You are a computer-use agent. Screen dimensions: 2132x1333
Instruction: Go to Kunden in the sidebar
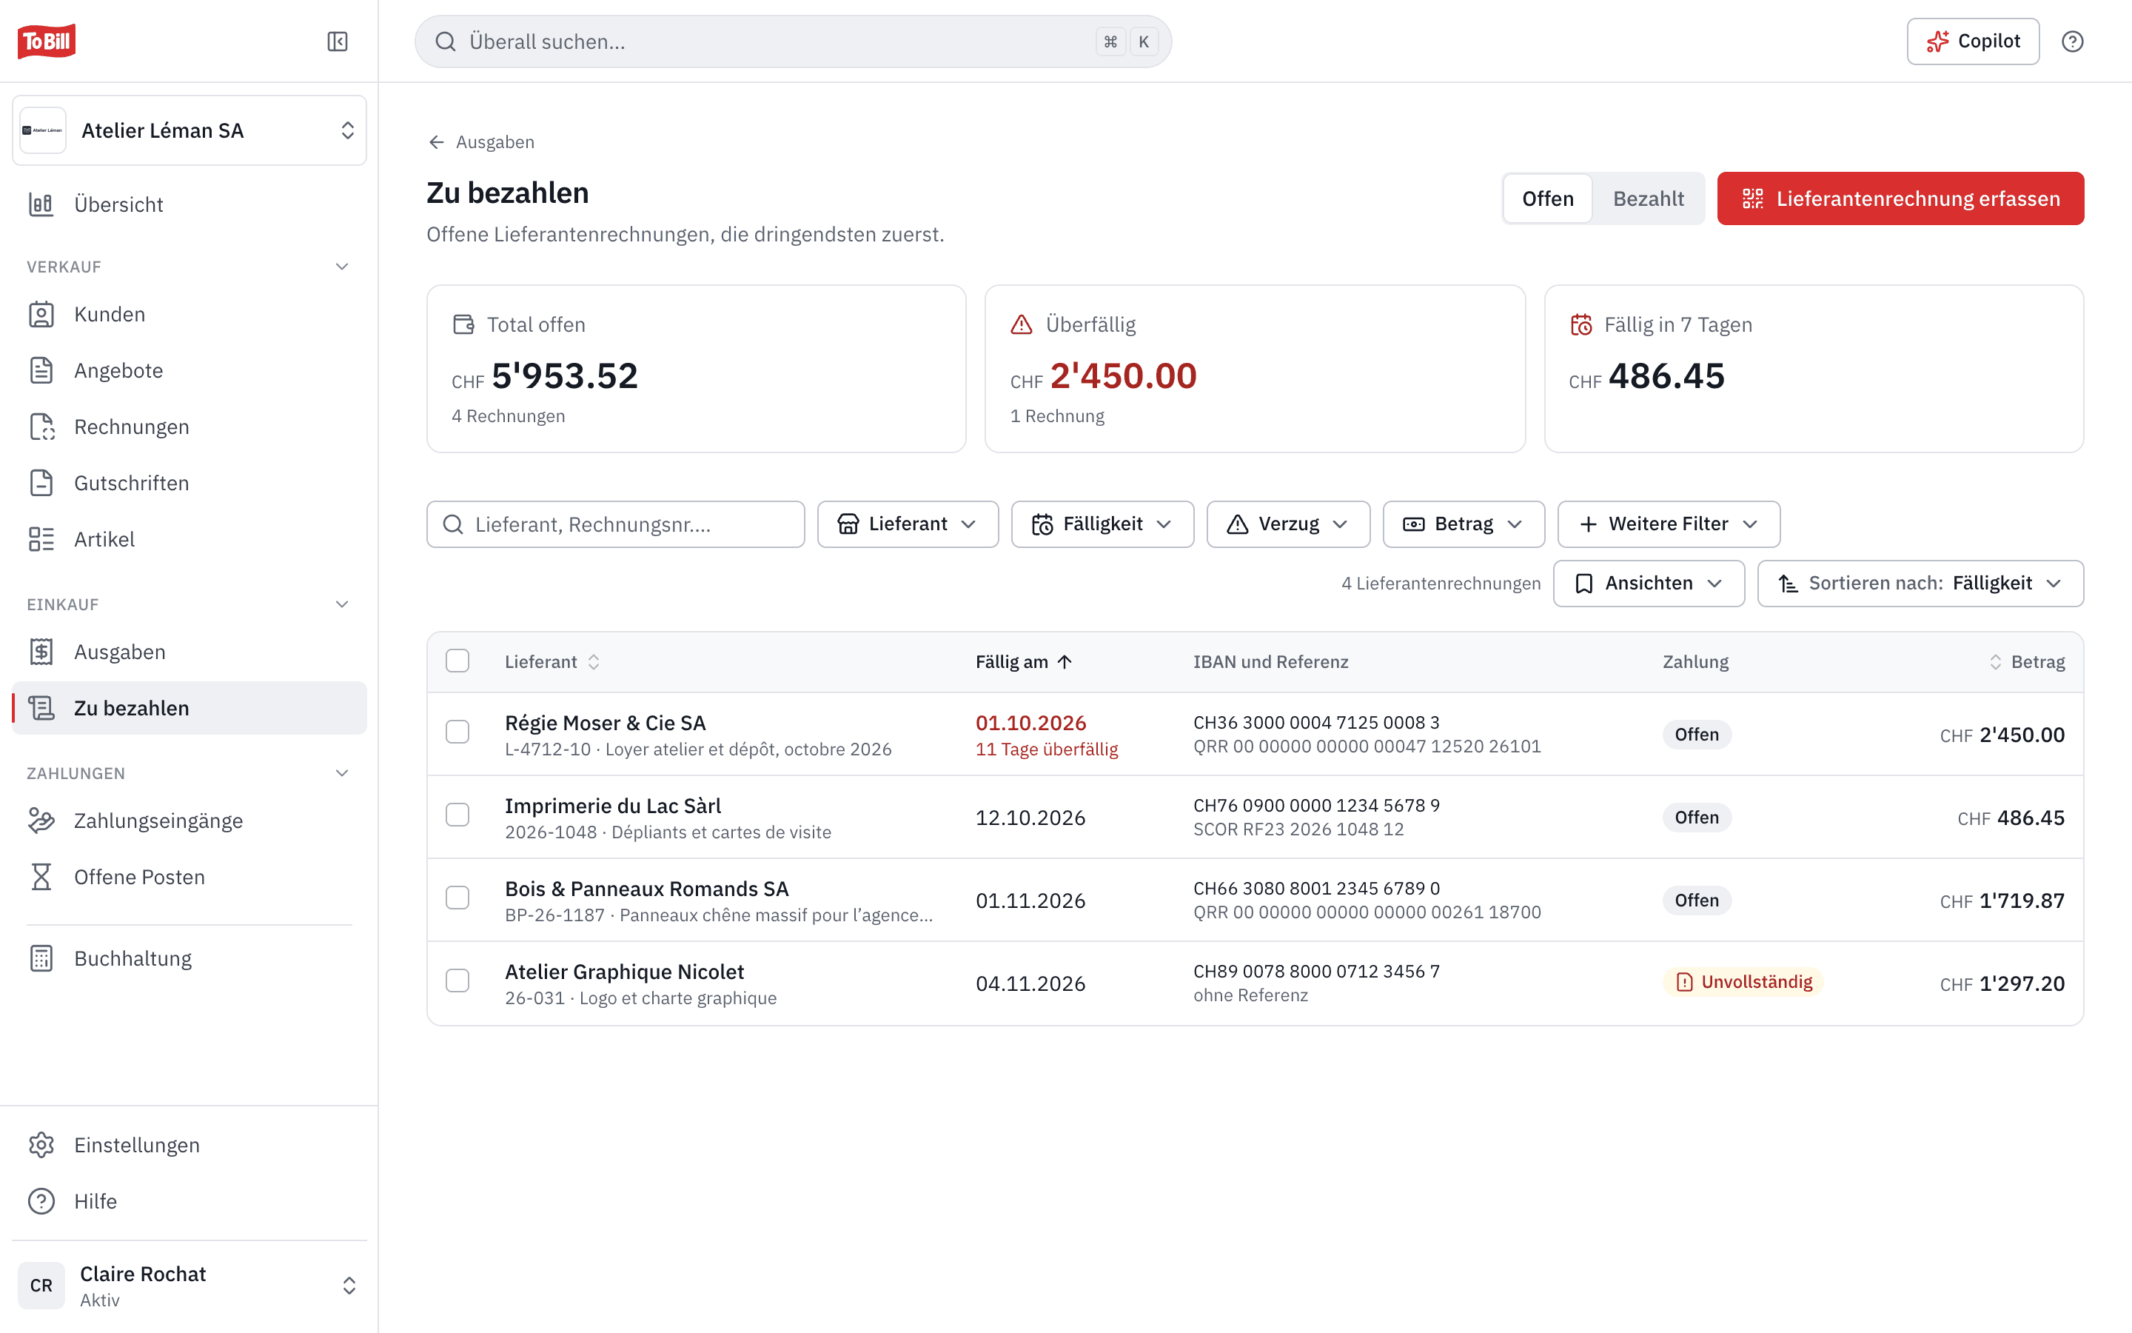(x=190, y=315)
